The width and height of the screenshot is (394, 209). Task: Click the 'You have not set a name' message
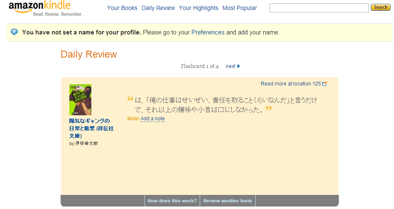tap(81, 32)
